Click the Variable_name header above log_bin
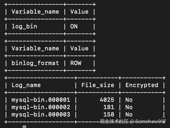Image resolution: width=170 pixels, height=128 pixels. coord(35,12)
